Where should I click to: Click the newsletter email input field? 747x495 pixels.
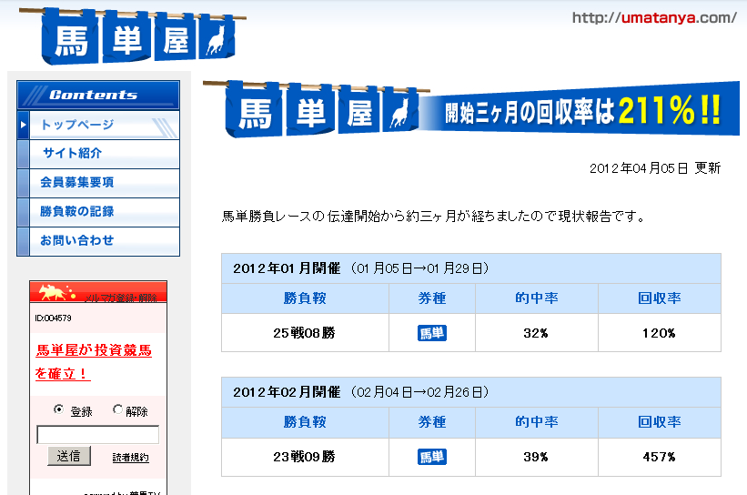pyautogui.click(x=97, y=435)
